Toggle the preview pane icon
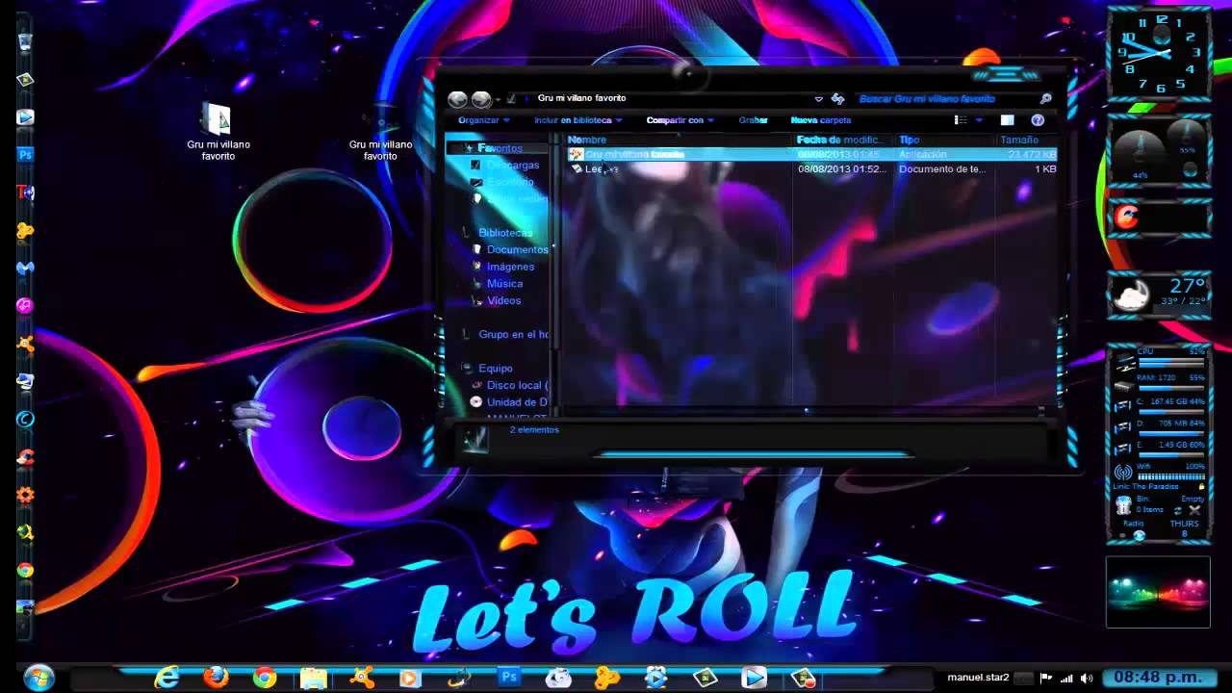Image resolution: width=1232 pixels, height=693 pixels. click(x=1007, y=120)
